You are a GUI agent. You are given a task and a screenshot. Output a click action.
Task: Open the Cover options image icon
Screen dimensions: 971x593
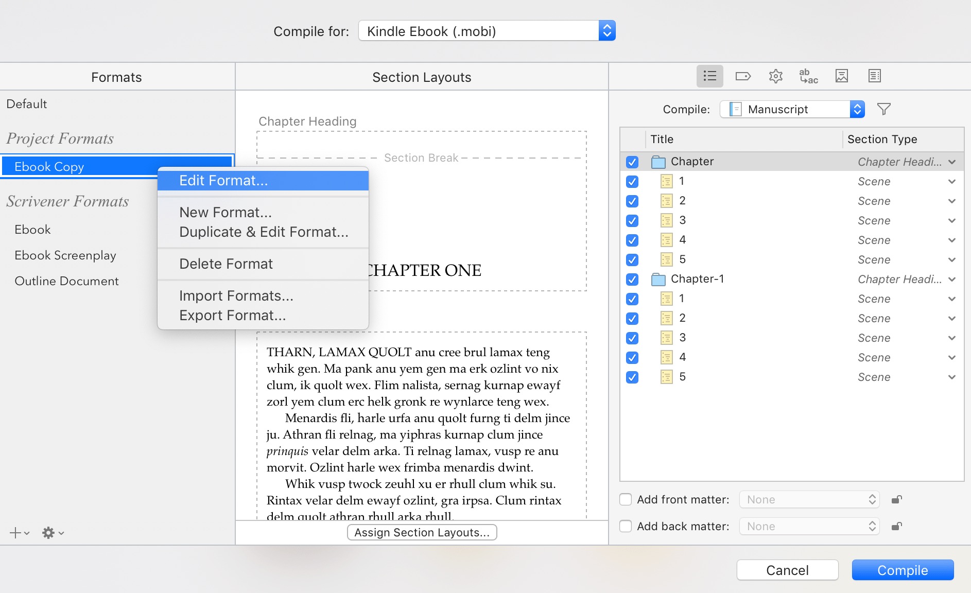pos(841,76)
